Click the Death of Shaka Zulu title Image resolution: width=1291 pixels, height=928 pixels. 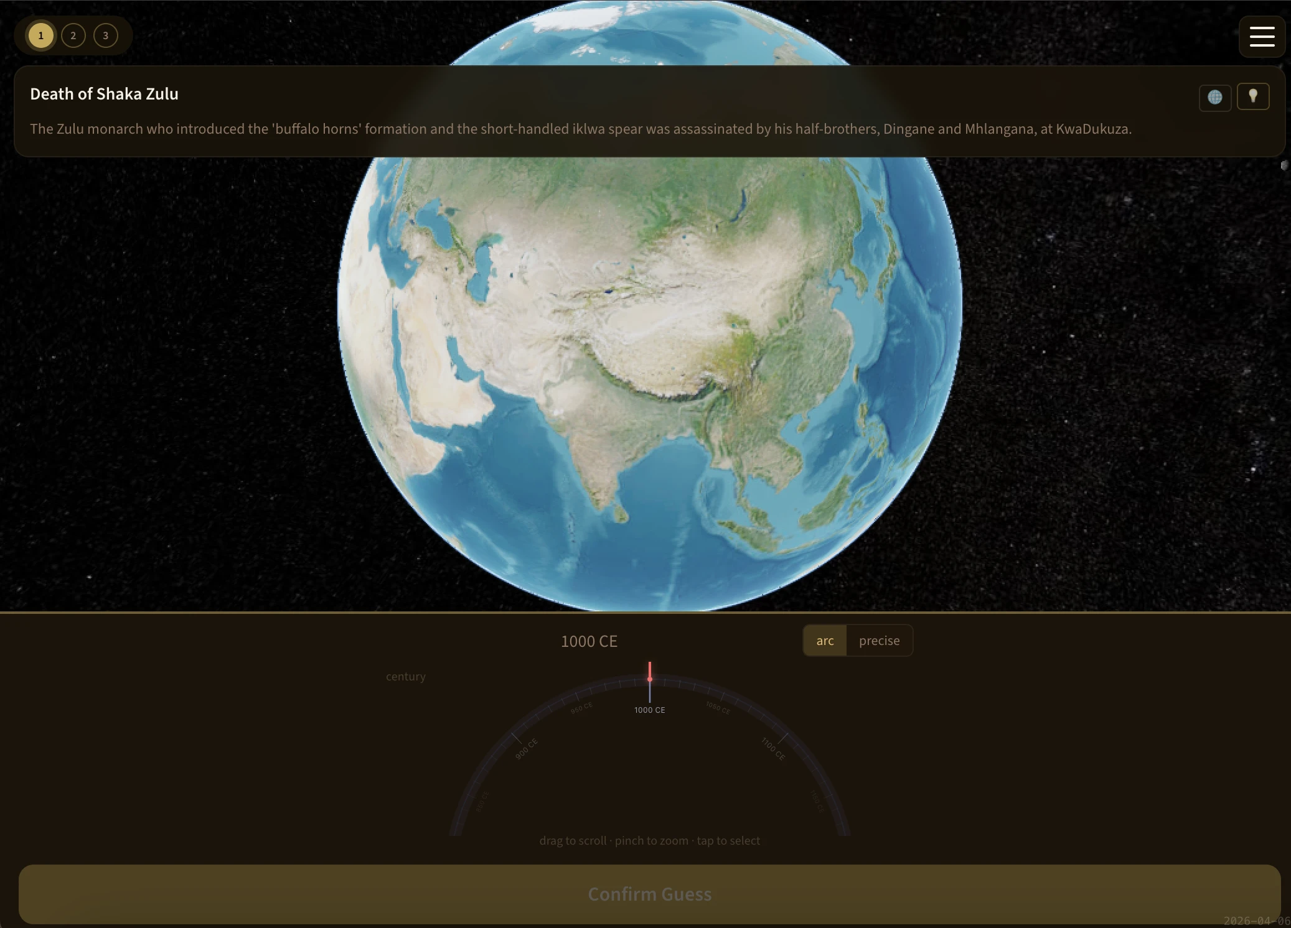pyautogui.click(x=104, y=94)
